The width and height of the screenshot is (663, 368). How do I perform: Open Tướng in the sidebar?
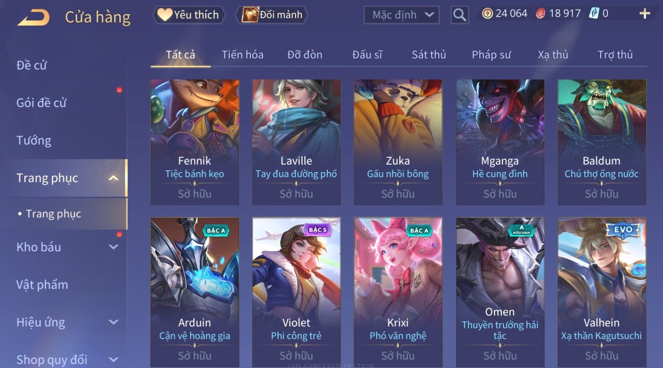pos(34,140)
